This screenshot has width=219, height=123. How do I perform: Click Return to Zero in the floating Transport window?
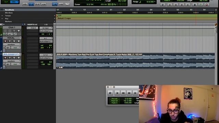point(117,93)
